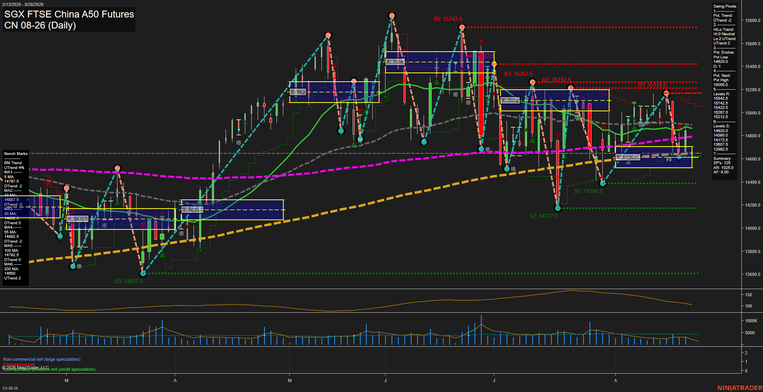
Task: Click the 2/13/2026 - 8/26/2026 date range
Action: pos(23,4)
